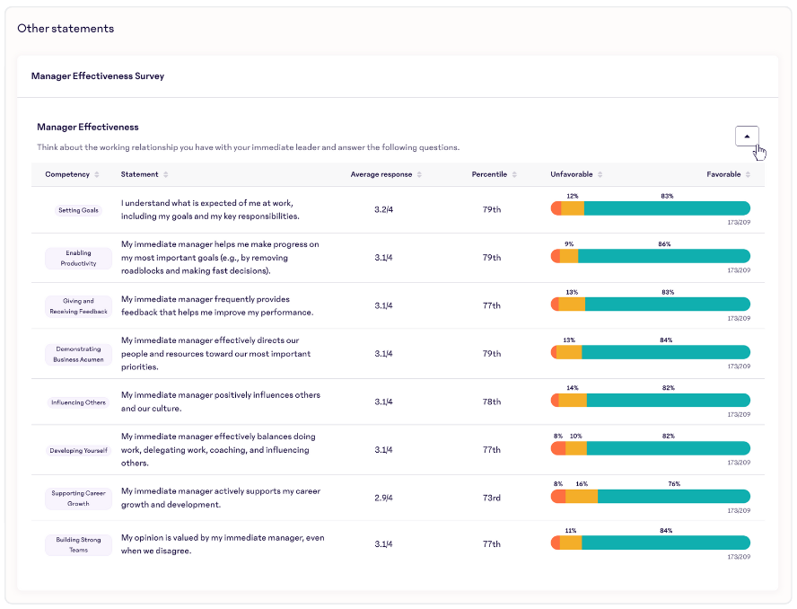The height and width of the screenshot is (609, 797).
Task: Click statement 'I understand what is expected of me'
Action: [x=210, y=209]
